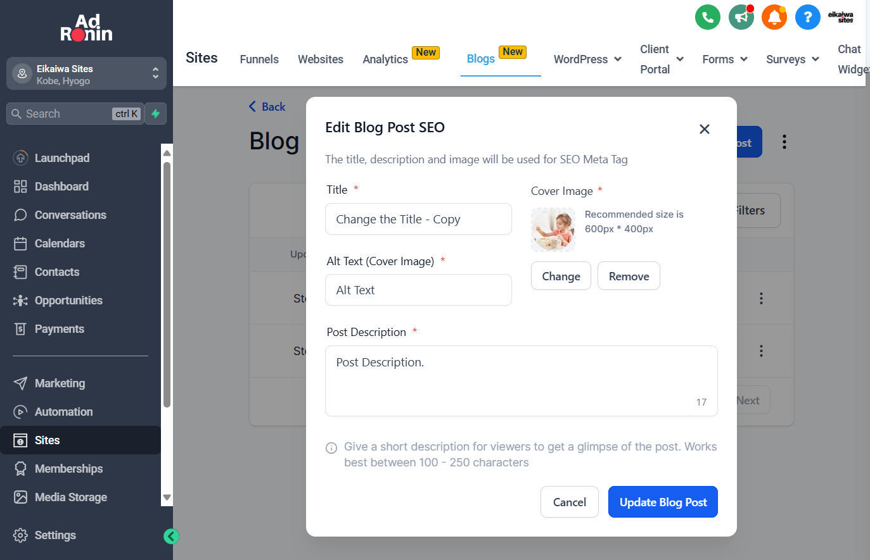This screenshot has width=870, height=560.
Task: Switch to the Websites tab
Action: [x=321, y=59]
